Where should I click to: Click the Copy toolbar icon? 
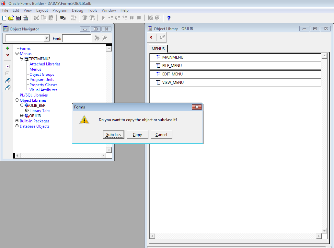(44, 18)
